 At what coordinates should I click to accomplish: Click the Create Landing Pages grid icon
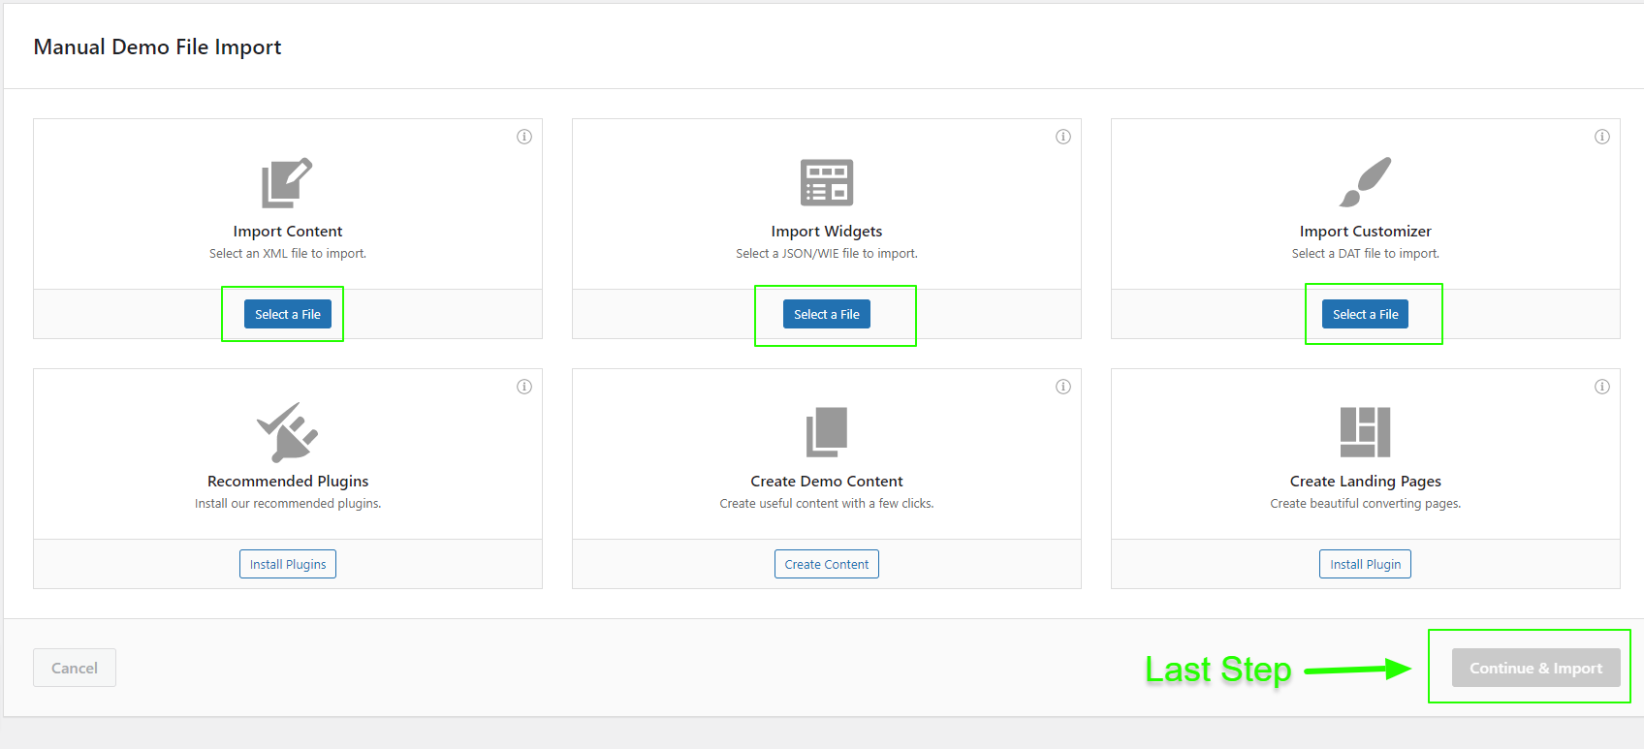(x=1365, y=432)
